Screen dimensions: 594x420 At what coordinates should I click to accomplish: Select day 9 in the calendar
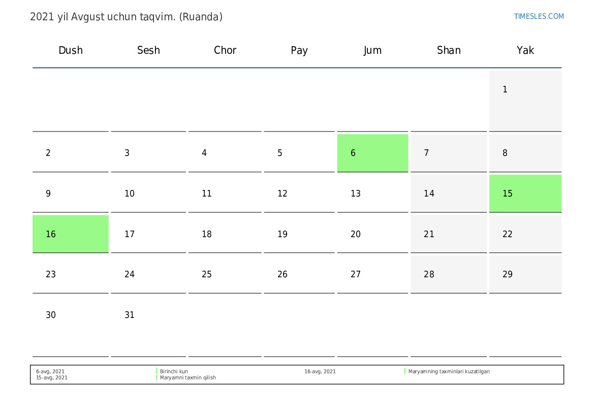tap(71, 193)
